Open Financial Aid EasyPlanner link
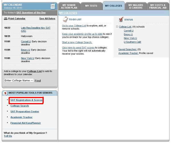 tap(26, 123)
